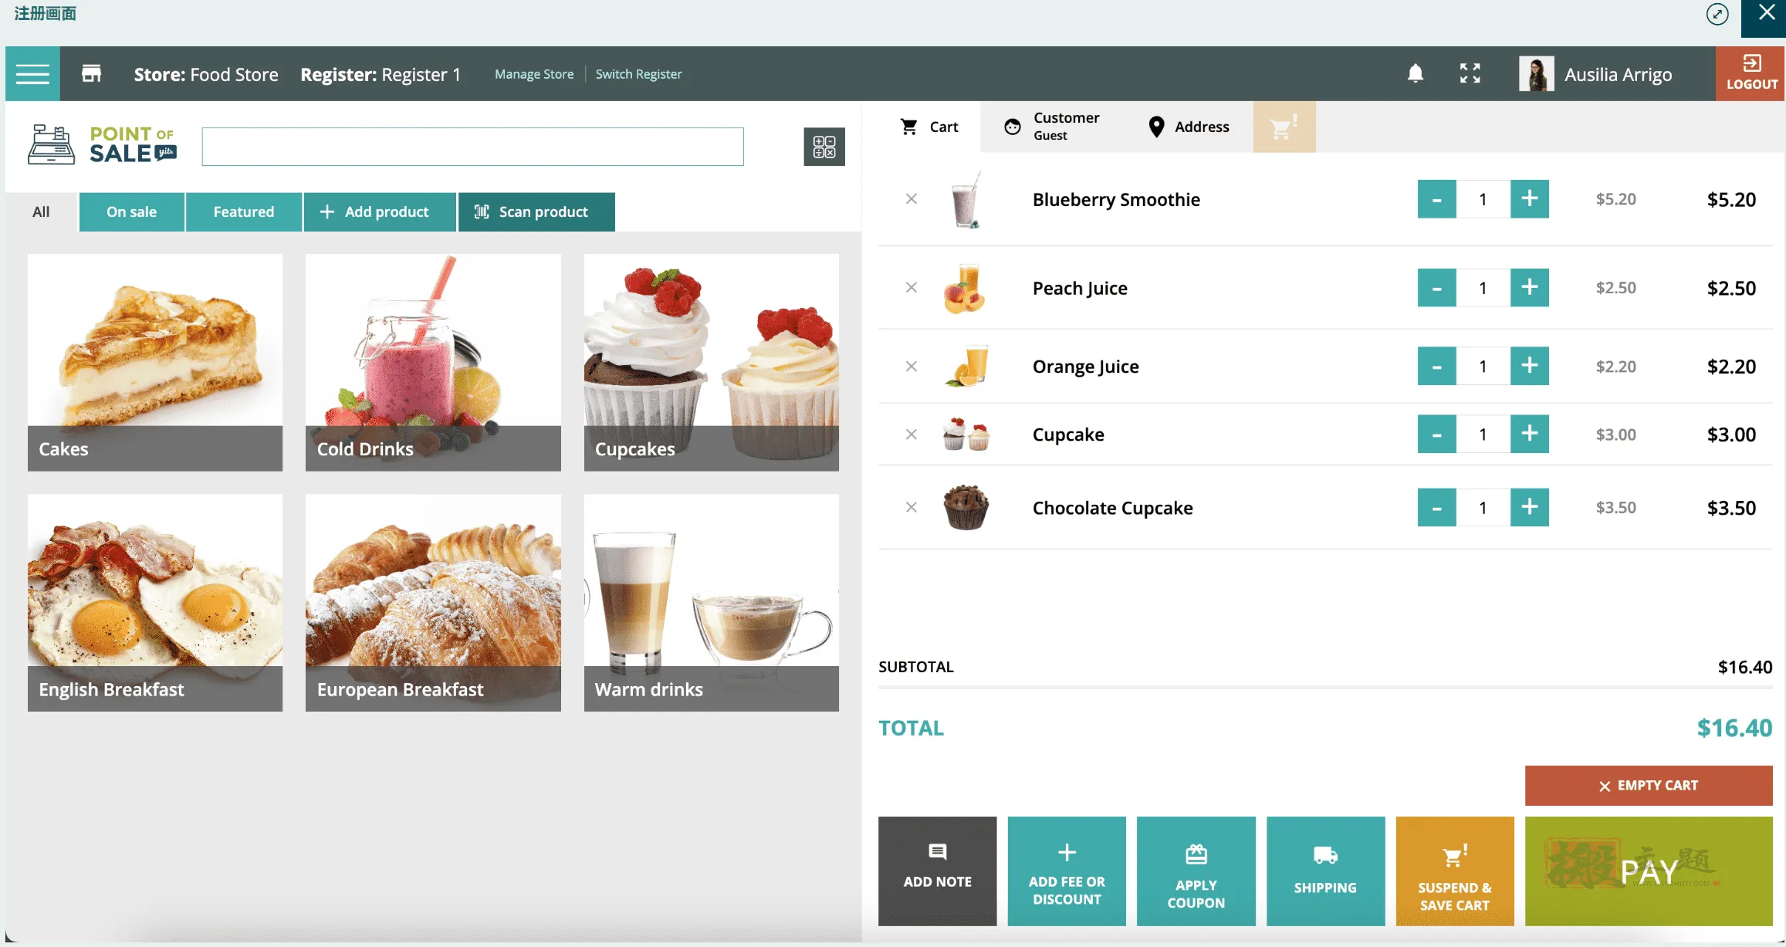Open suspended carts tab icon
The height and width of the screenshot is (947, 1786).
click(x=1284, y=127)
